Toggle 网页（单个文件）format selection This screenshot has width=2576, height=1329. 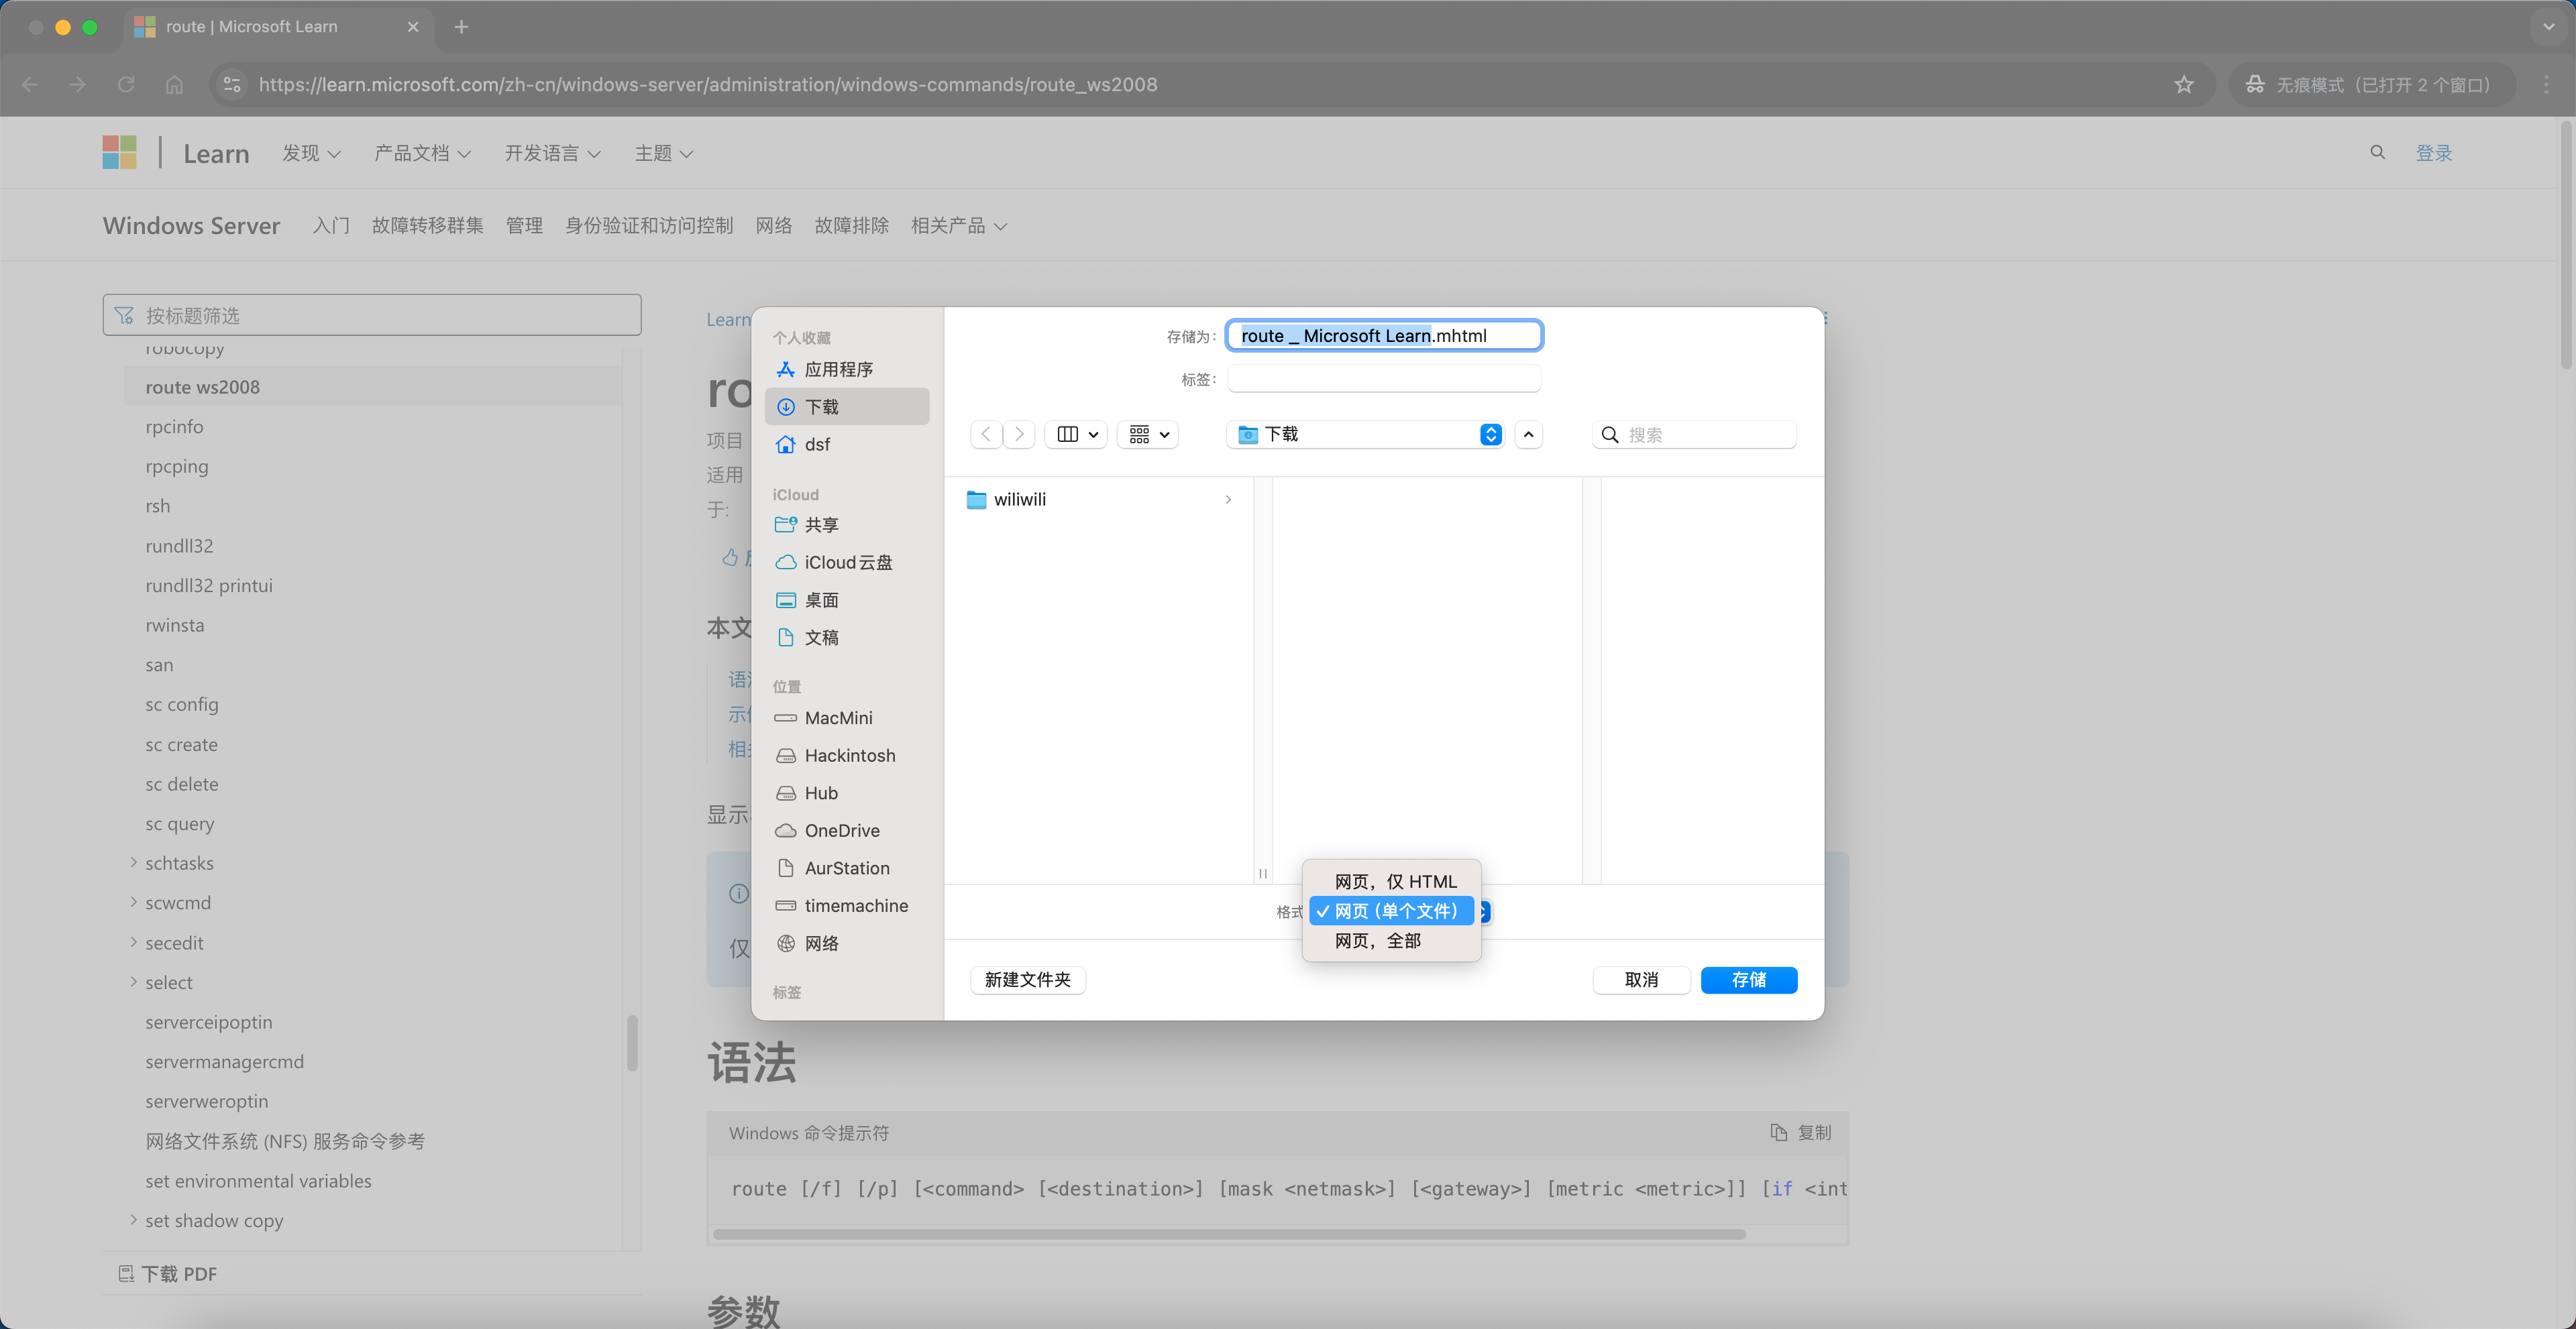pos(1391,912)
